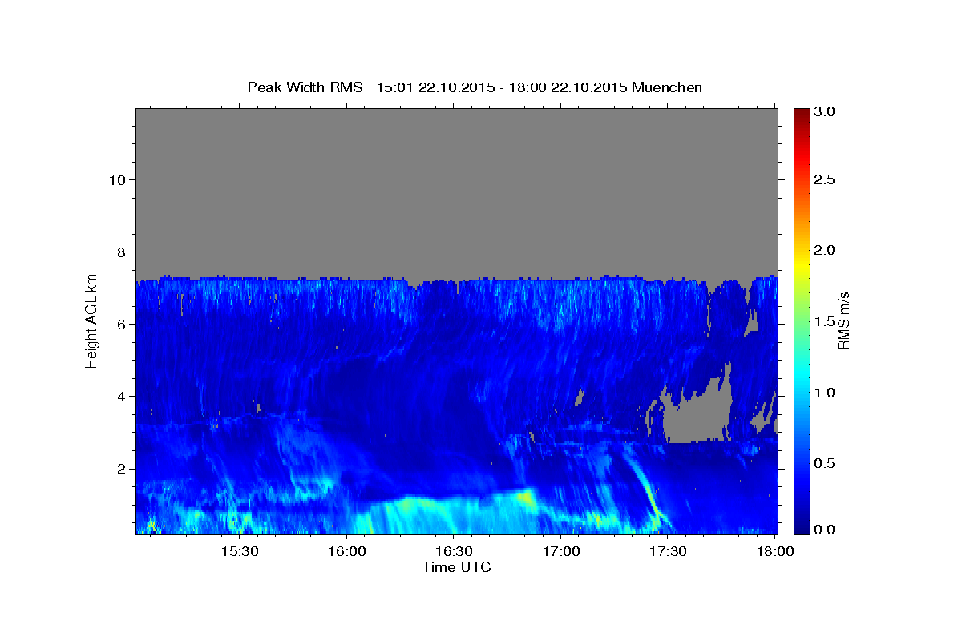
Task: Click the colorbar value '0.0'
Action: [824, 530]
